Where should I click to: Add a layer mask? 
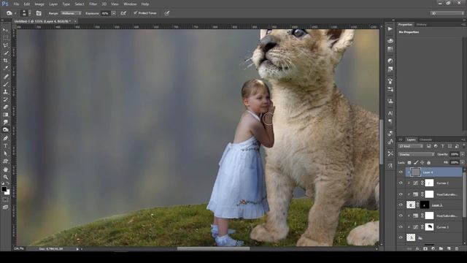(425, 248)
